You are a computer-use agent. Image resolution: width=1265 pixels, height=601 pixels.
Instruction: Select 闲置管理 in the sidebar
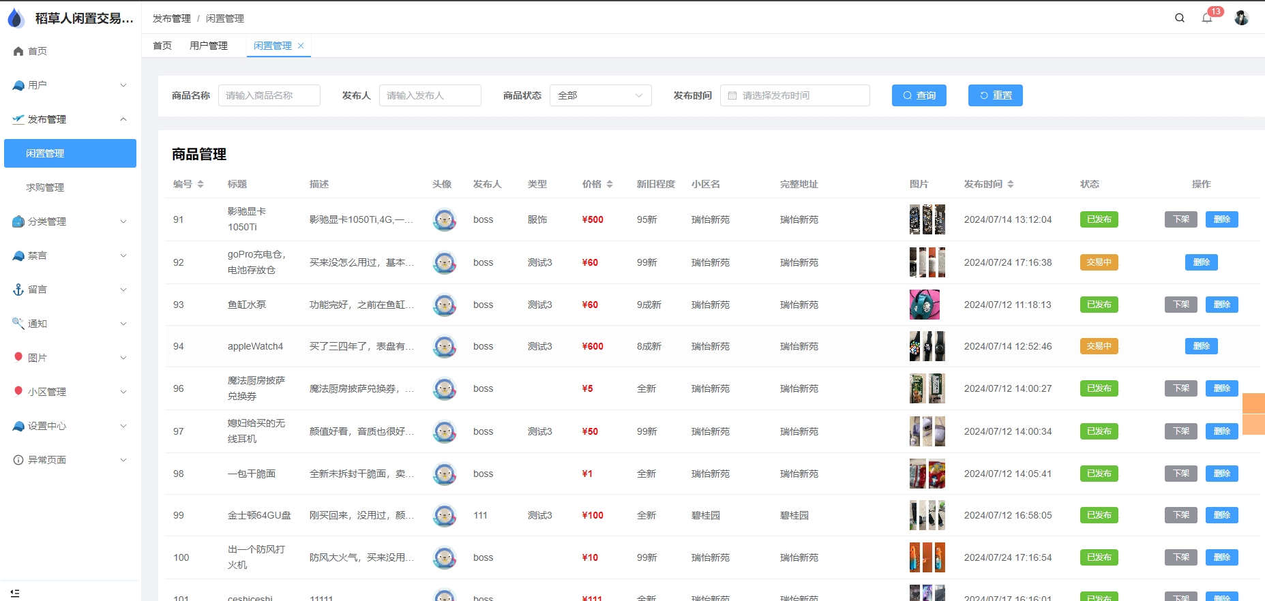[x=70, y=153]
